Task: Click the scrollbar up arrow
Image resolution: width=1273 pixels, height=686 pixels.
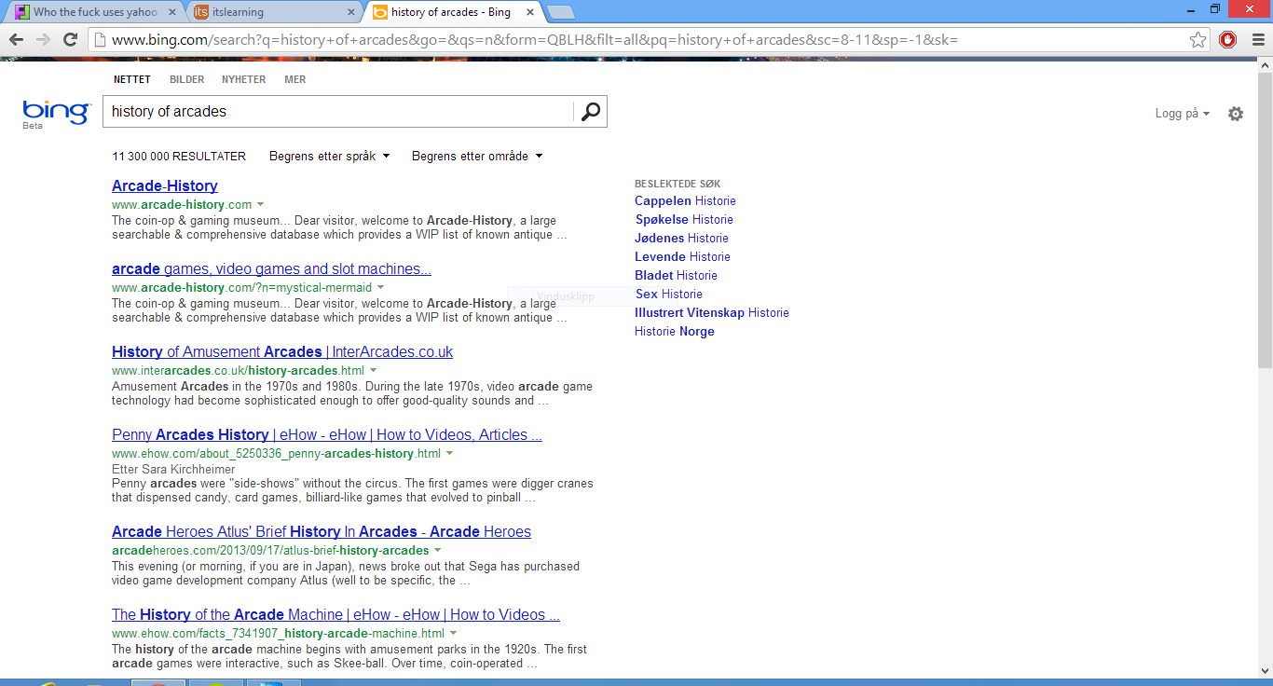Action: [1265, 65]
